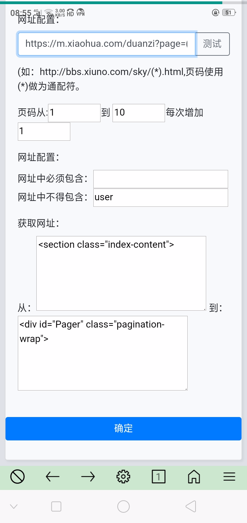
Task: Focus the URL field with xiaohua.com address
Action: coord(106,44)
